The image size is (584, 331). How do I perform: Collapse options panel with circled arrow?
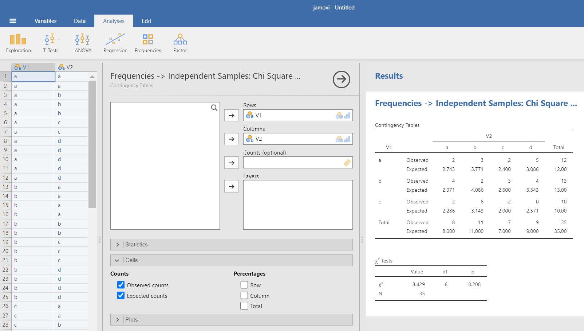341,79
